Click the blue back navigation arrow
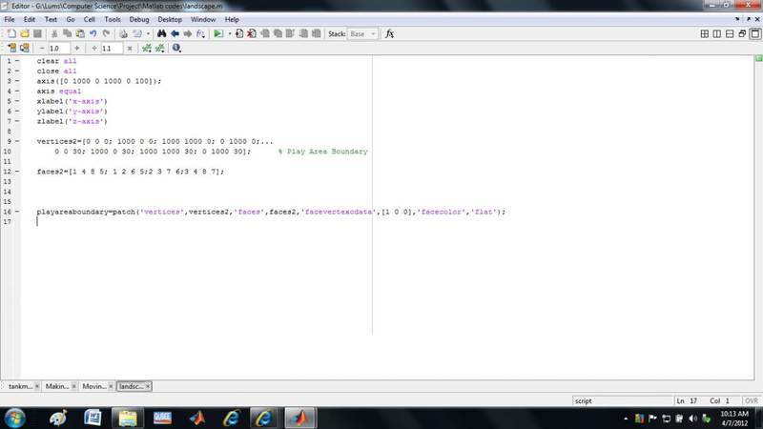This screenshot has width=763, height=429. coord(175,33)
